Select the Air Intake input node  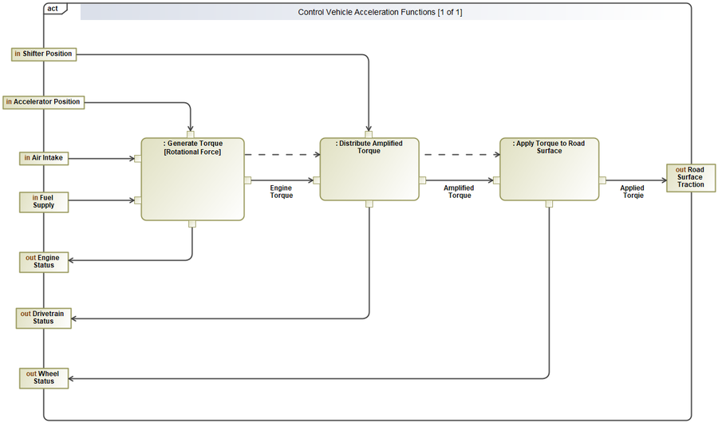click(x=43, y=158)
